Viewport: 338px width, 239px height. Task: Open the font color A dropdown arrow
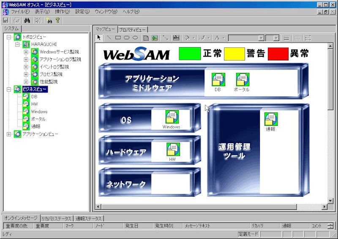[224, 38]
